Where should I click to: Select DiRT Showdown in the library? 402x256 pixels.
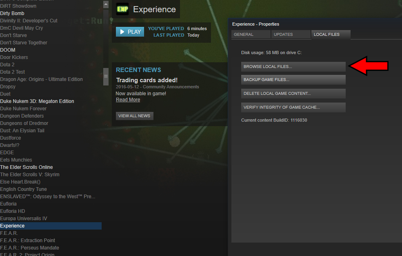tap(18, 6)
